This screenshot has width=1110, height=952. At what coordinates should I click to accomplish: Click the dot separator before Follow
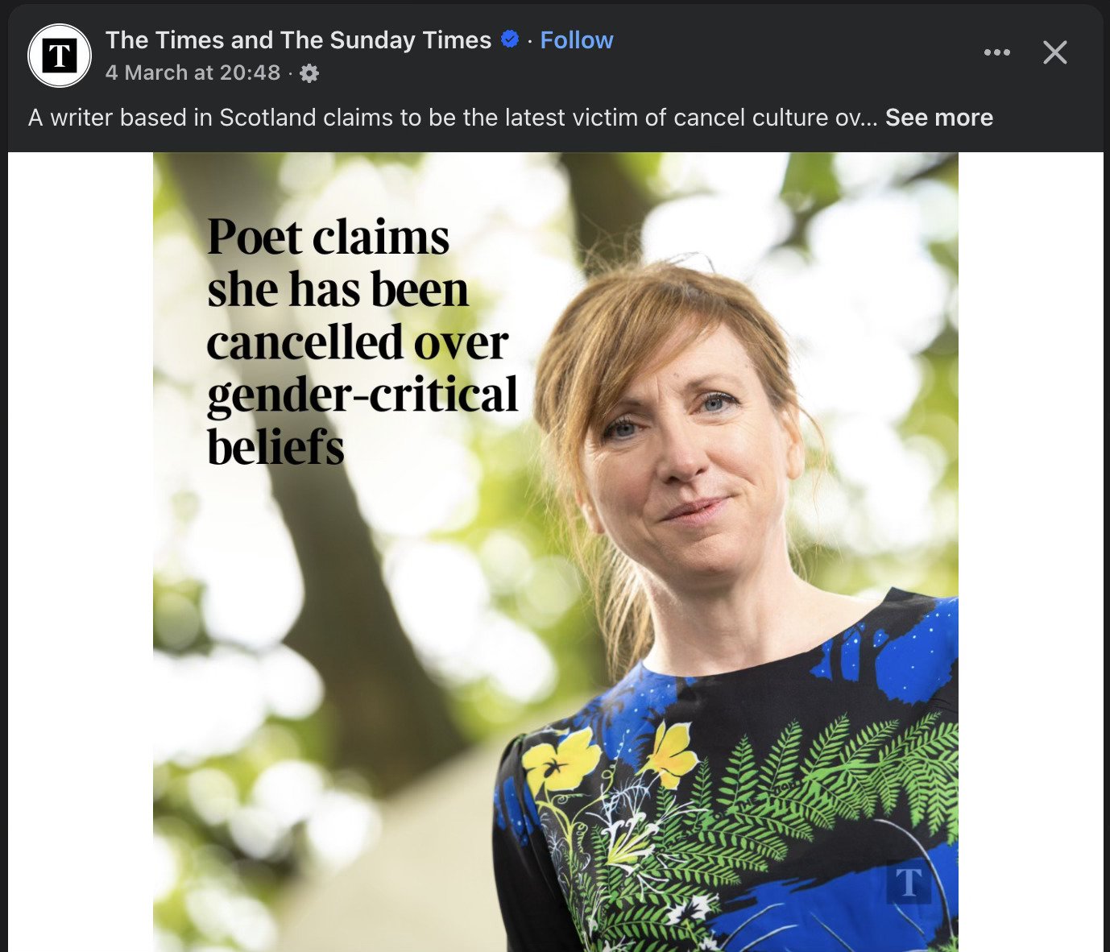pos(529,41)
